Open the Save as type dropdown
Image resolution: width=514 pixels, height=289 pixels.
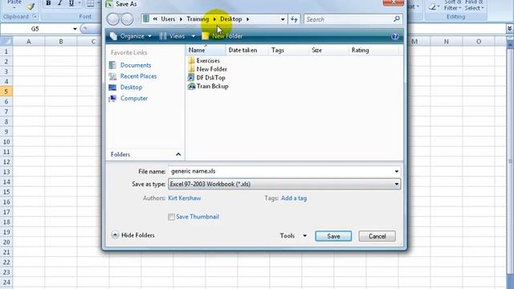pos(284,184)
